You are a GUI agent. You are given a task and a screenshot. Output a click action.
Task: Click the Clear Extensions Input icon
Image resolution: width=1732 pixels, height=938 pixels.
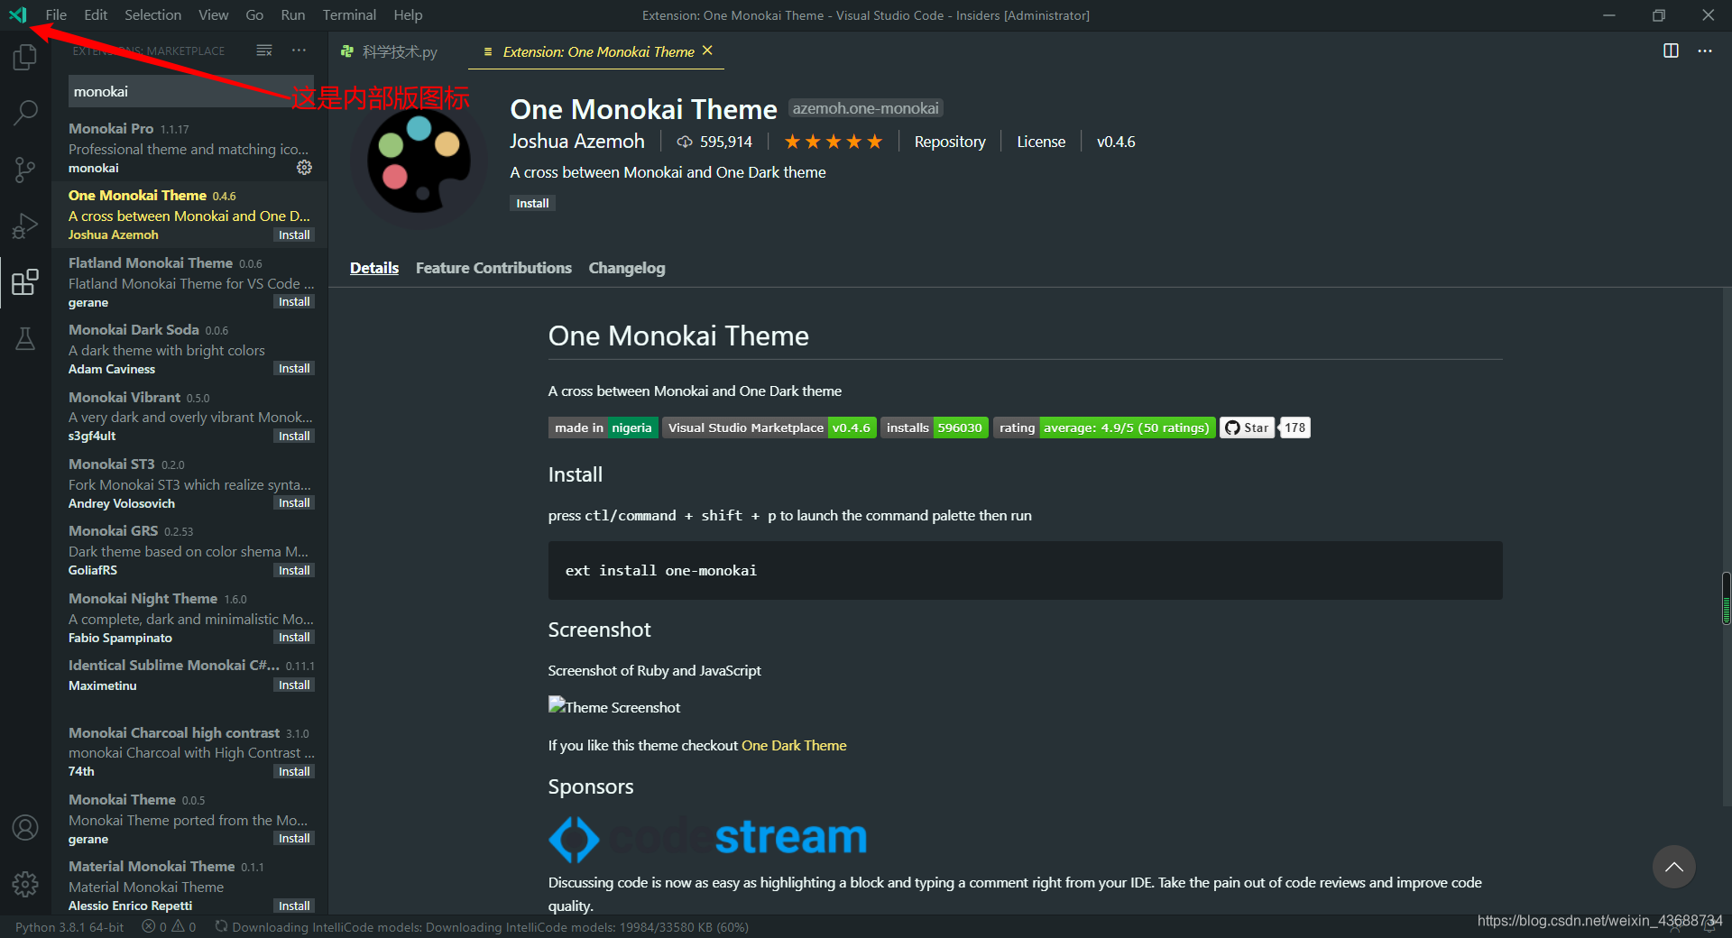pos(264,51)
